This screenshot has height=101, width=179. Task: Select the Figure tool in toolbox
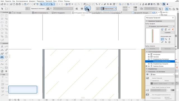click(x=2, y=71)
